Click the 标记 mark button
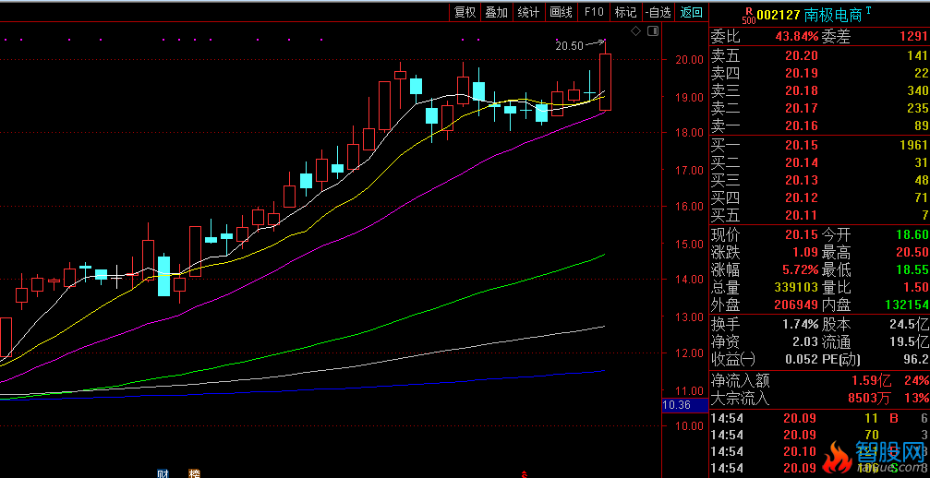 coord(625,12)
